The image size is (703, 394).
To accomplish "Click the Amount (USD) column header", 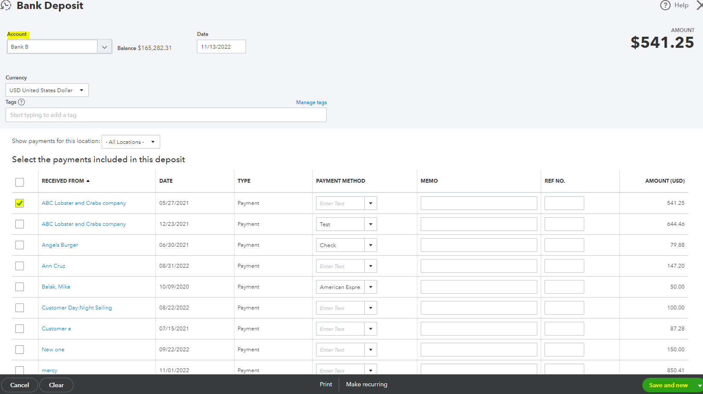I will click(x=665, y=181).
